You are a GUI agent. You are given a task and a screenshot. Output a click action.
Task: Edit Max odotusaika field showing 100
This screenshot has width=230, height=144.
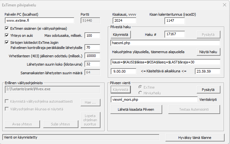[93, 36]
